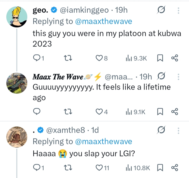Open more menu on Maax The Wave's tweet
Viewport: 189px width, 178px height.
(x=178, y=77)
